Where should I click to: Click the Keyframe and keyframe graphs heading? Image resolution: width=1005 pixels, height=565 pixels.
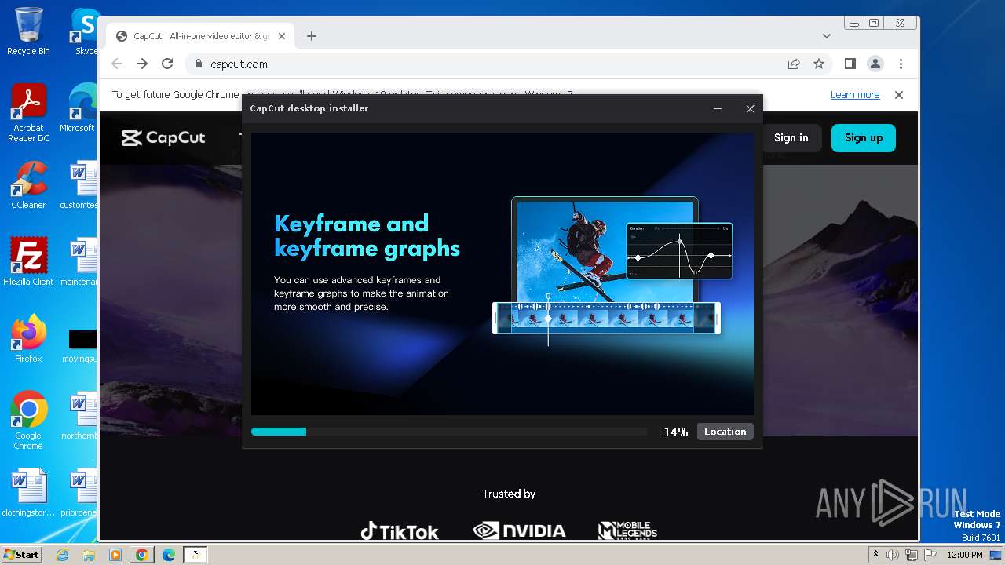[x=367, y=236]
